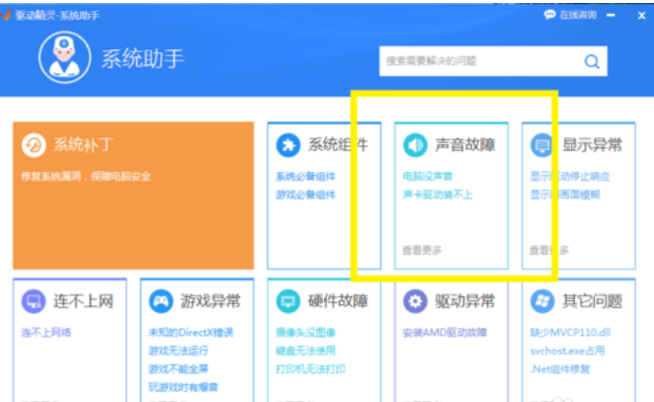This screenshot has height=402, width=654.
Task: Open the 系统必备组件 link
Action: click(305, 177)
